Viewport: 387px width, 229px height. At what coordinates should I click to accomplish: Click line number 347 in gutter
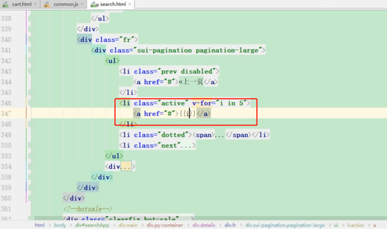pyautogui.click(x=6, y=114)
